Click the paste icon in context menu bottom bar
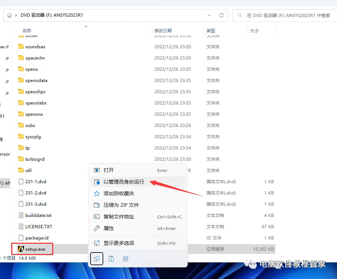Screen dimensions: 337x279 (111, 259)
